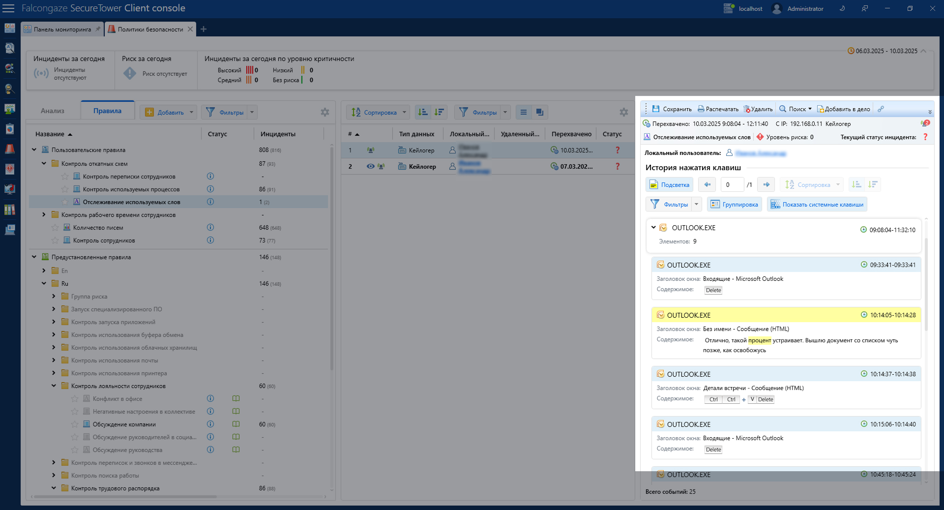Add a new tab with plus button

pyautogui.click(x=204, y=29)
